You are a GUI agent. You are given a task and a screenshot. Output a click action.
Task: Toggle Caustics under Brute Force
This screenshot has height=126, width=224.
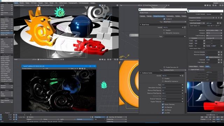(x=164, y=30)
